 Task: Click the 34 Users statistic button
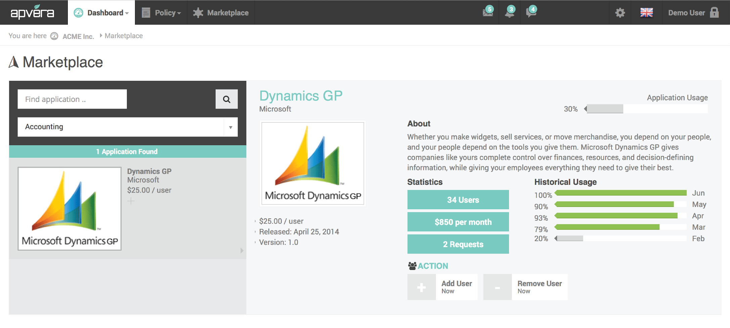pos(458,200)
